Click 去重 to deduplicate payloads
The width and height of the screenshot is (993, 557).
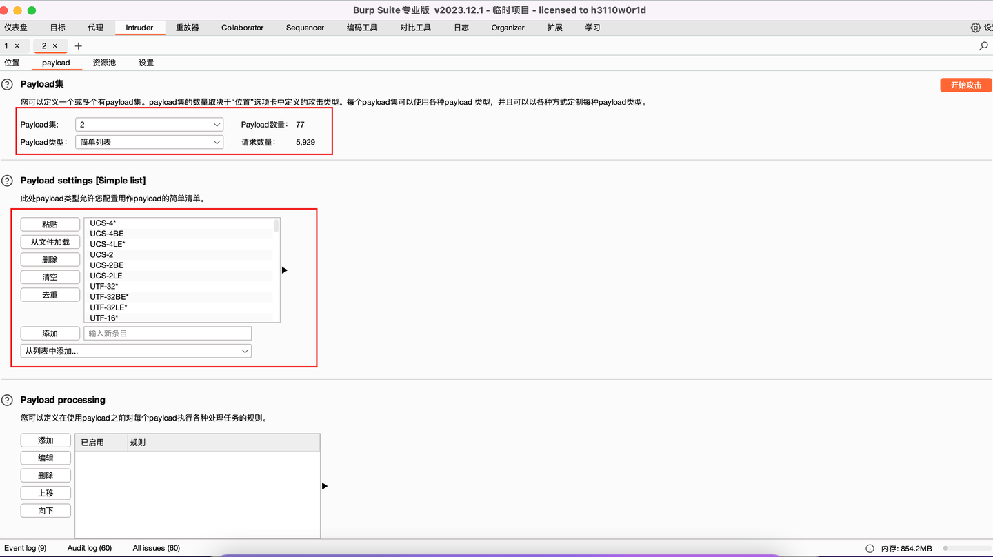click(x=50, y=294)
